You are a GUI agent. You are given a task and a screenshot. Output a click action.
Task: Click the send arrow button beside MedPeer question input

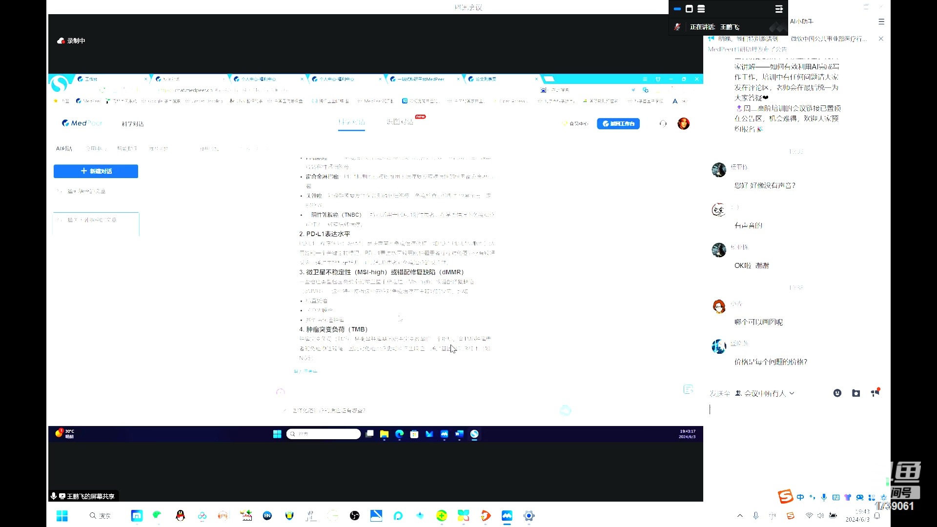[x=566, y=410]
